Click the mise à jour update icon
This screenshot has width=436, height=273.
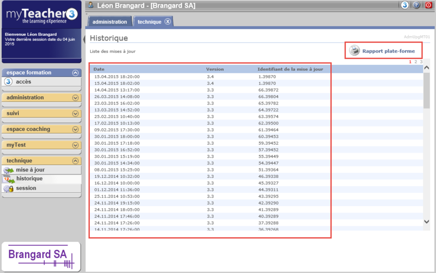8,170
